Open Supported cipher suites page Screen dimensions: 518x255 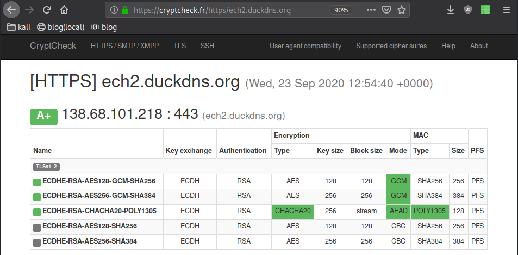coord(391,46)
